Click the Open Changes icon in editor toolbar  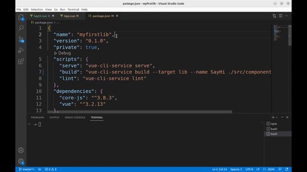[274, 16]
